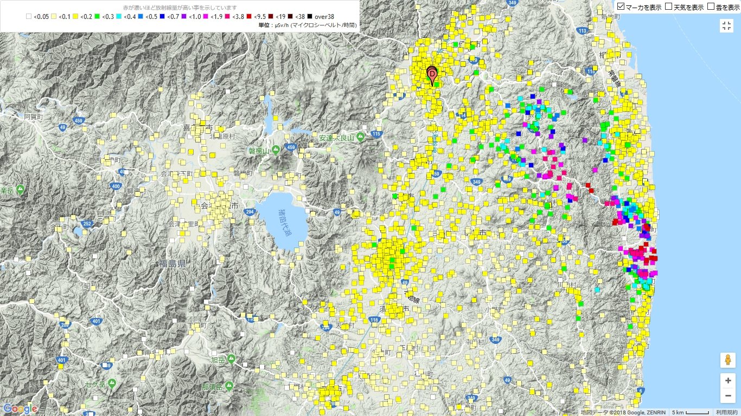Image resolution: width=741 pixels, height=416 pixels.
Task: Click 猪苗代湖 lake on the map
Action: tap(282, 222)
